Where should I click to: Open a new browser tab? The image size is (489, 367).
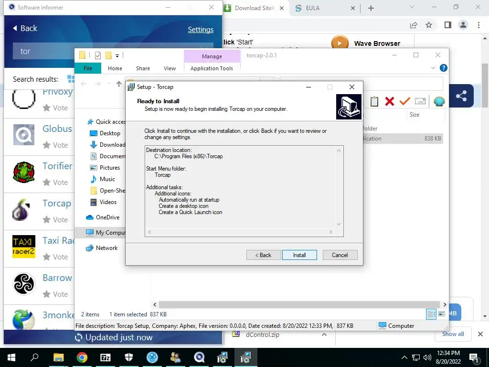click(x=371, y=8)
